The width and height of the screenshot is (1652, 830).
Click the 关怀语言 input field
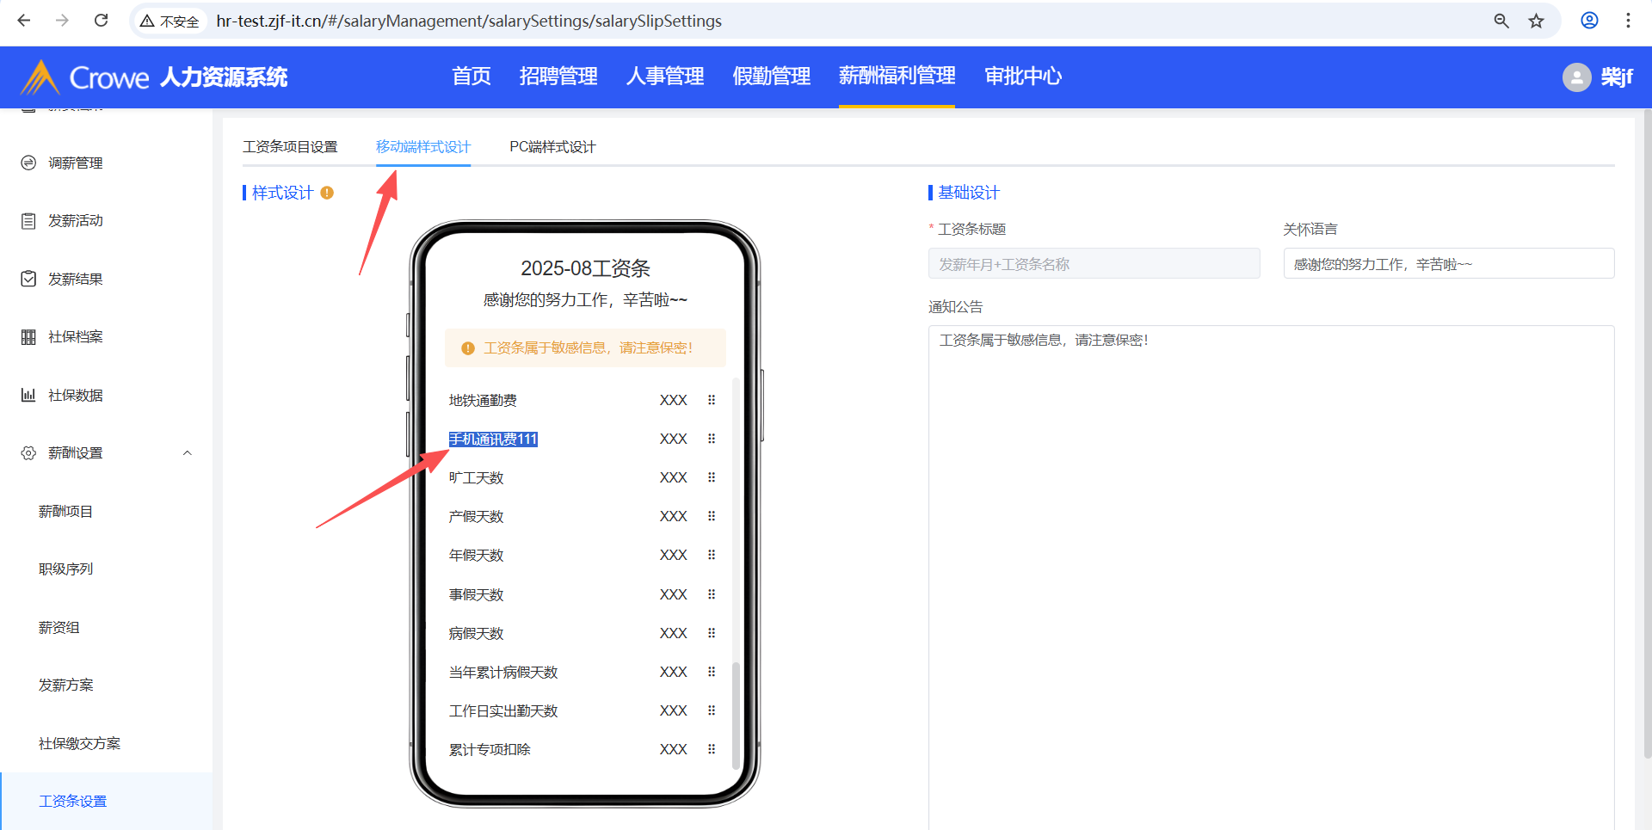click(1448, 264)
